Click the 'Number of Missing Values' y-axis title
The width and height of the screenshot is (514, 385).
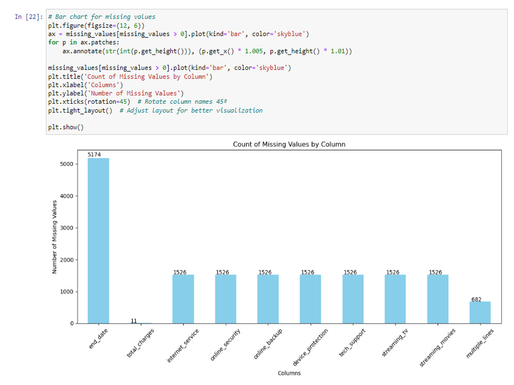pyautogui.click(x=54, y=237)
